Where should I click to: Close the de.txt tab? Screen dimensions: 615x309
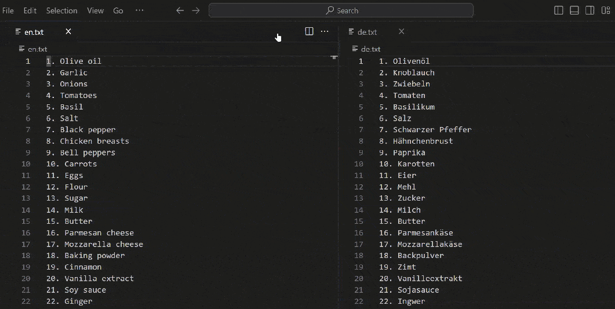pyautogui.click(x=402, y=31)
